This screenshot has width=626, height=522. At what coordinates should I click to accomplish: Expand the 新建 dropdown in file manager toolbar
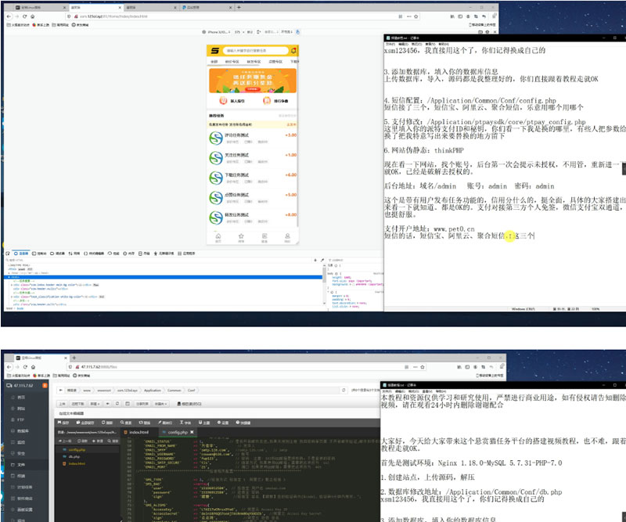(x=93, y=403)
